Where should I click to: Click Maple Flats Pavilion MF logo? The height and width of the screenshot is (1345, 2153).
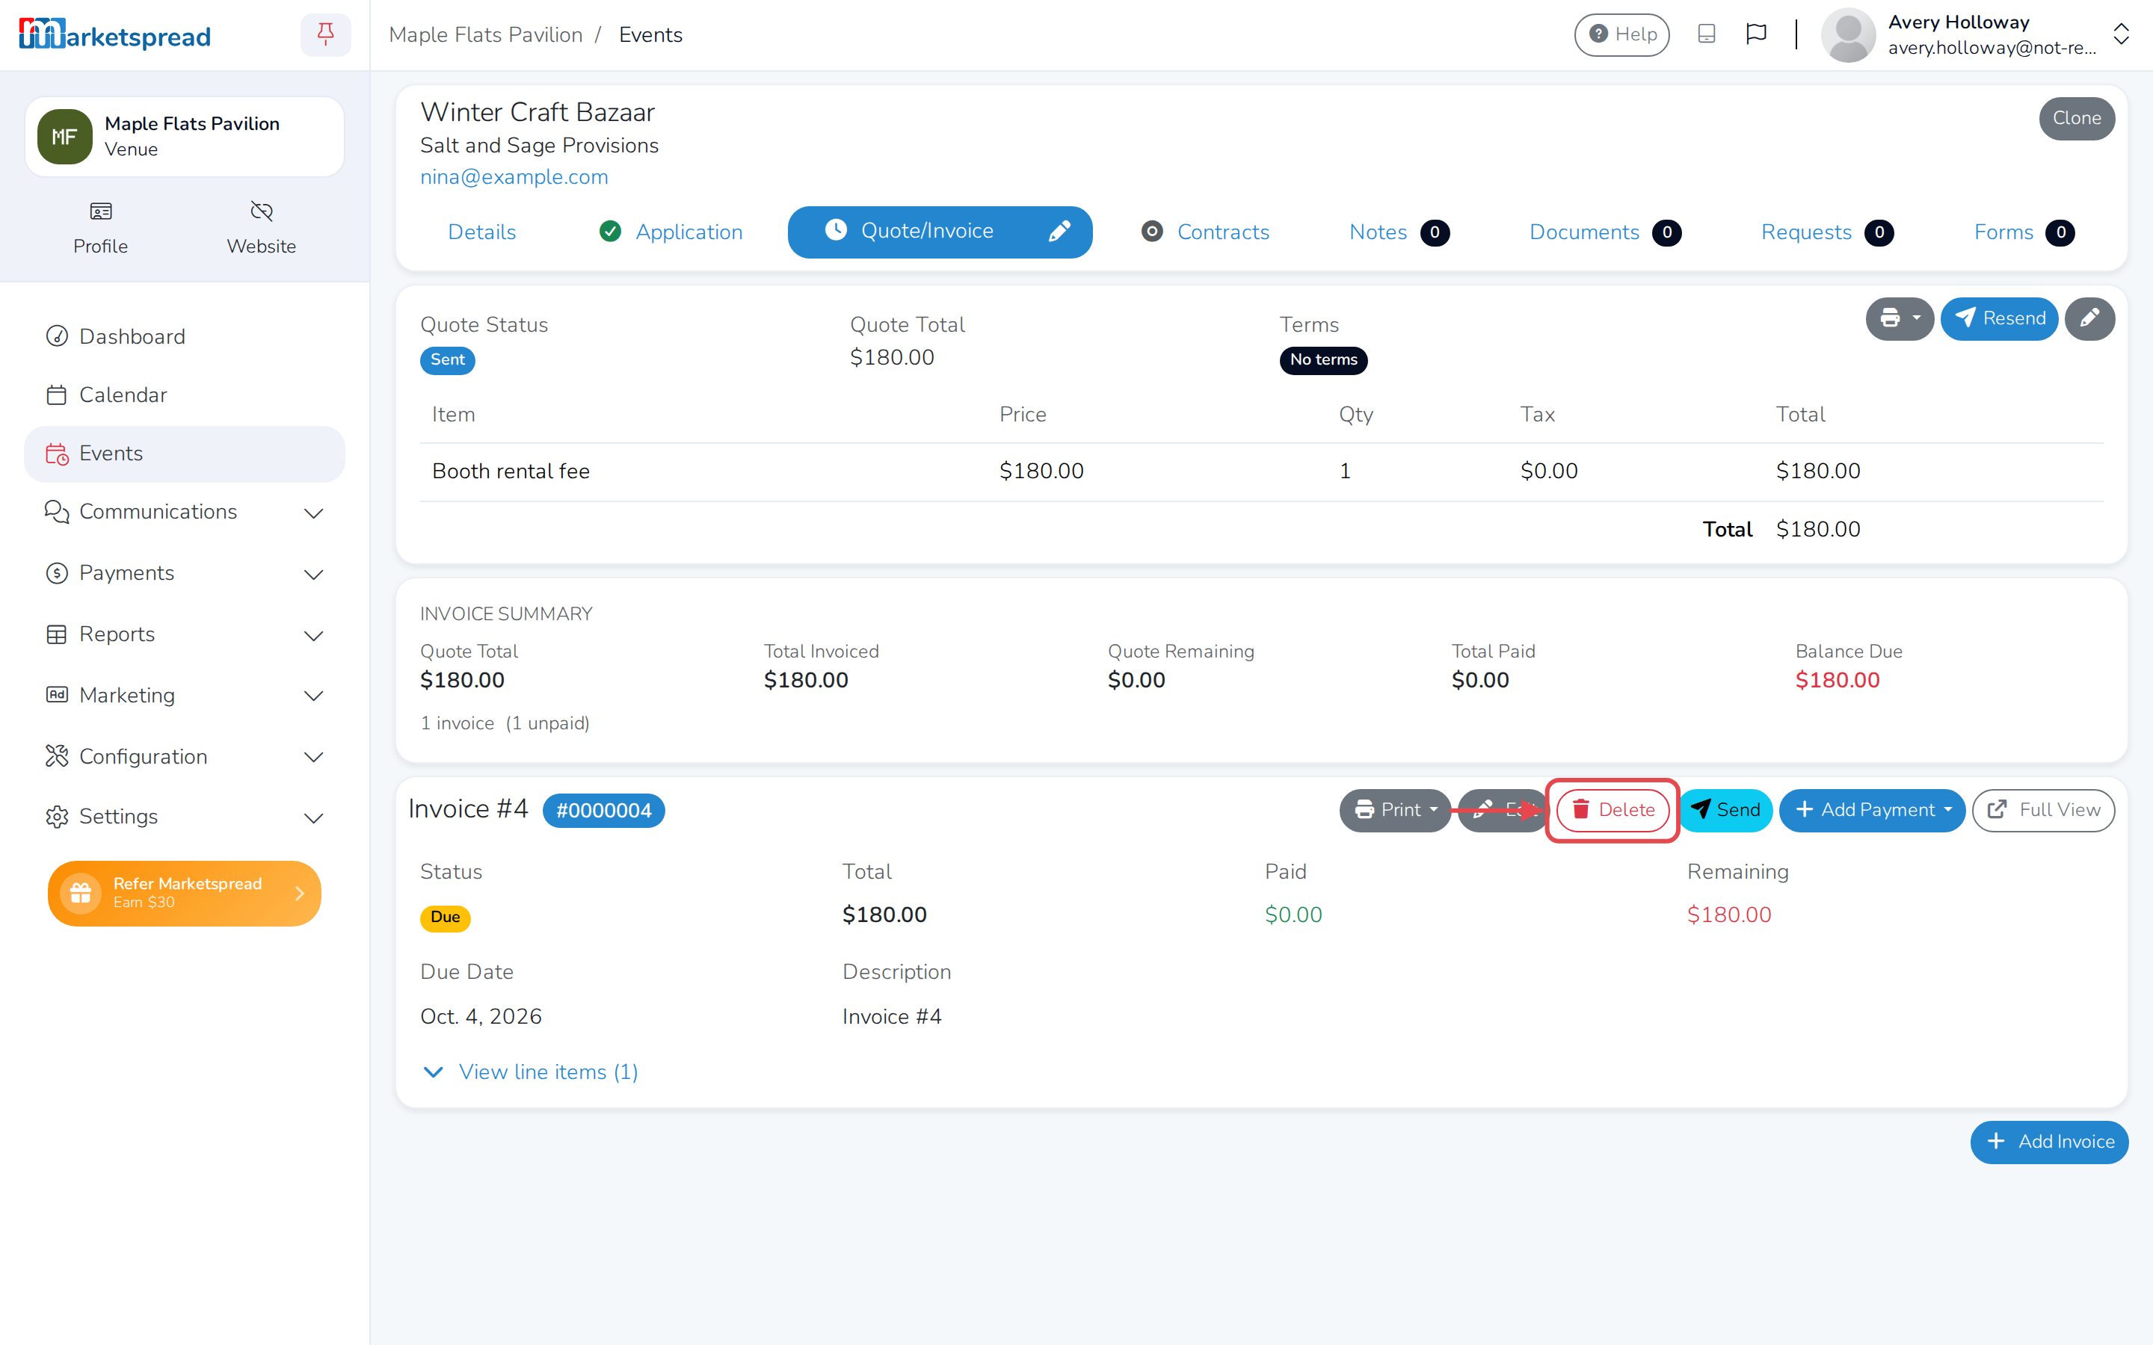point(65,137)
